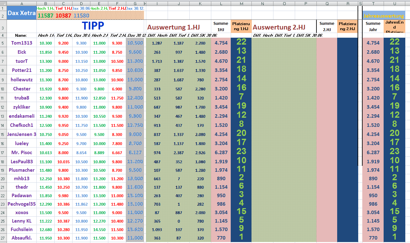Image resolution: width=410 pixels, height=243 pixels.
Task: Select row 17 header
Action: 3,152
